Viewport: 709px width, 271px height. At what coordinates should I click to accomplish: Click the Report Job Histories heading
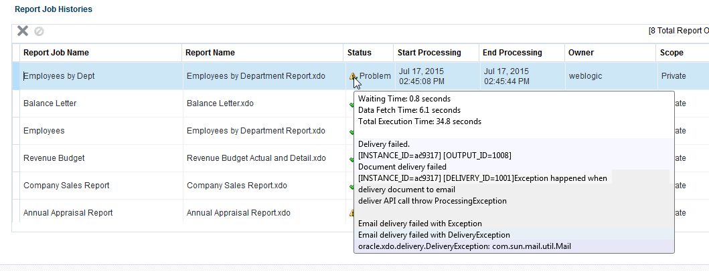tap(54, 9)
